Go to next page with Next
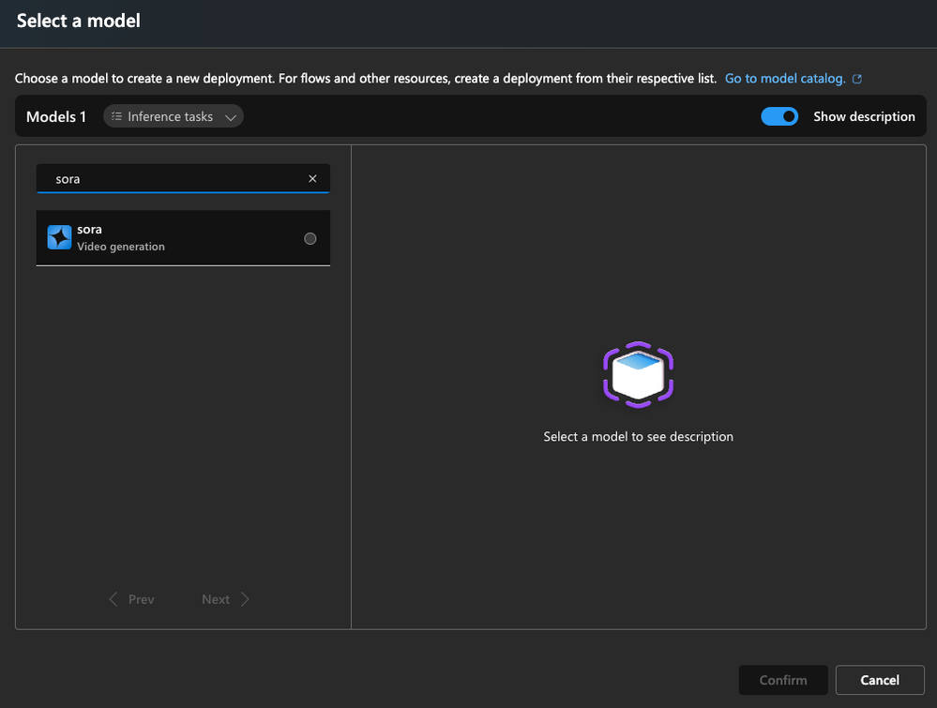This screenshot has height=708, width=937. click(225, 599)
